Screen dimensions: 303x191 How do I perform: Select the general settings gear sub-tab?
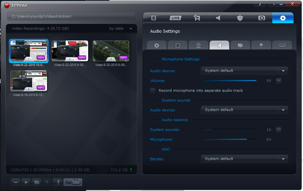(157, 45)
